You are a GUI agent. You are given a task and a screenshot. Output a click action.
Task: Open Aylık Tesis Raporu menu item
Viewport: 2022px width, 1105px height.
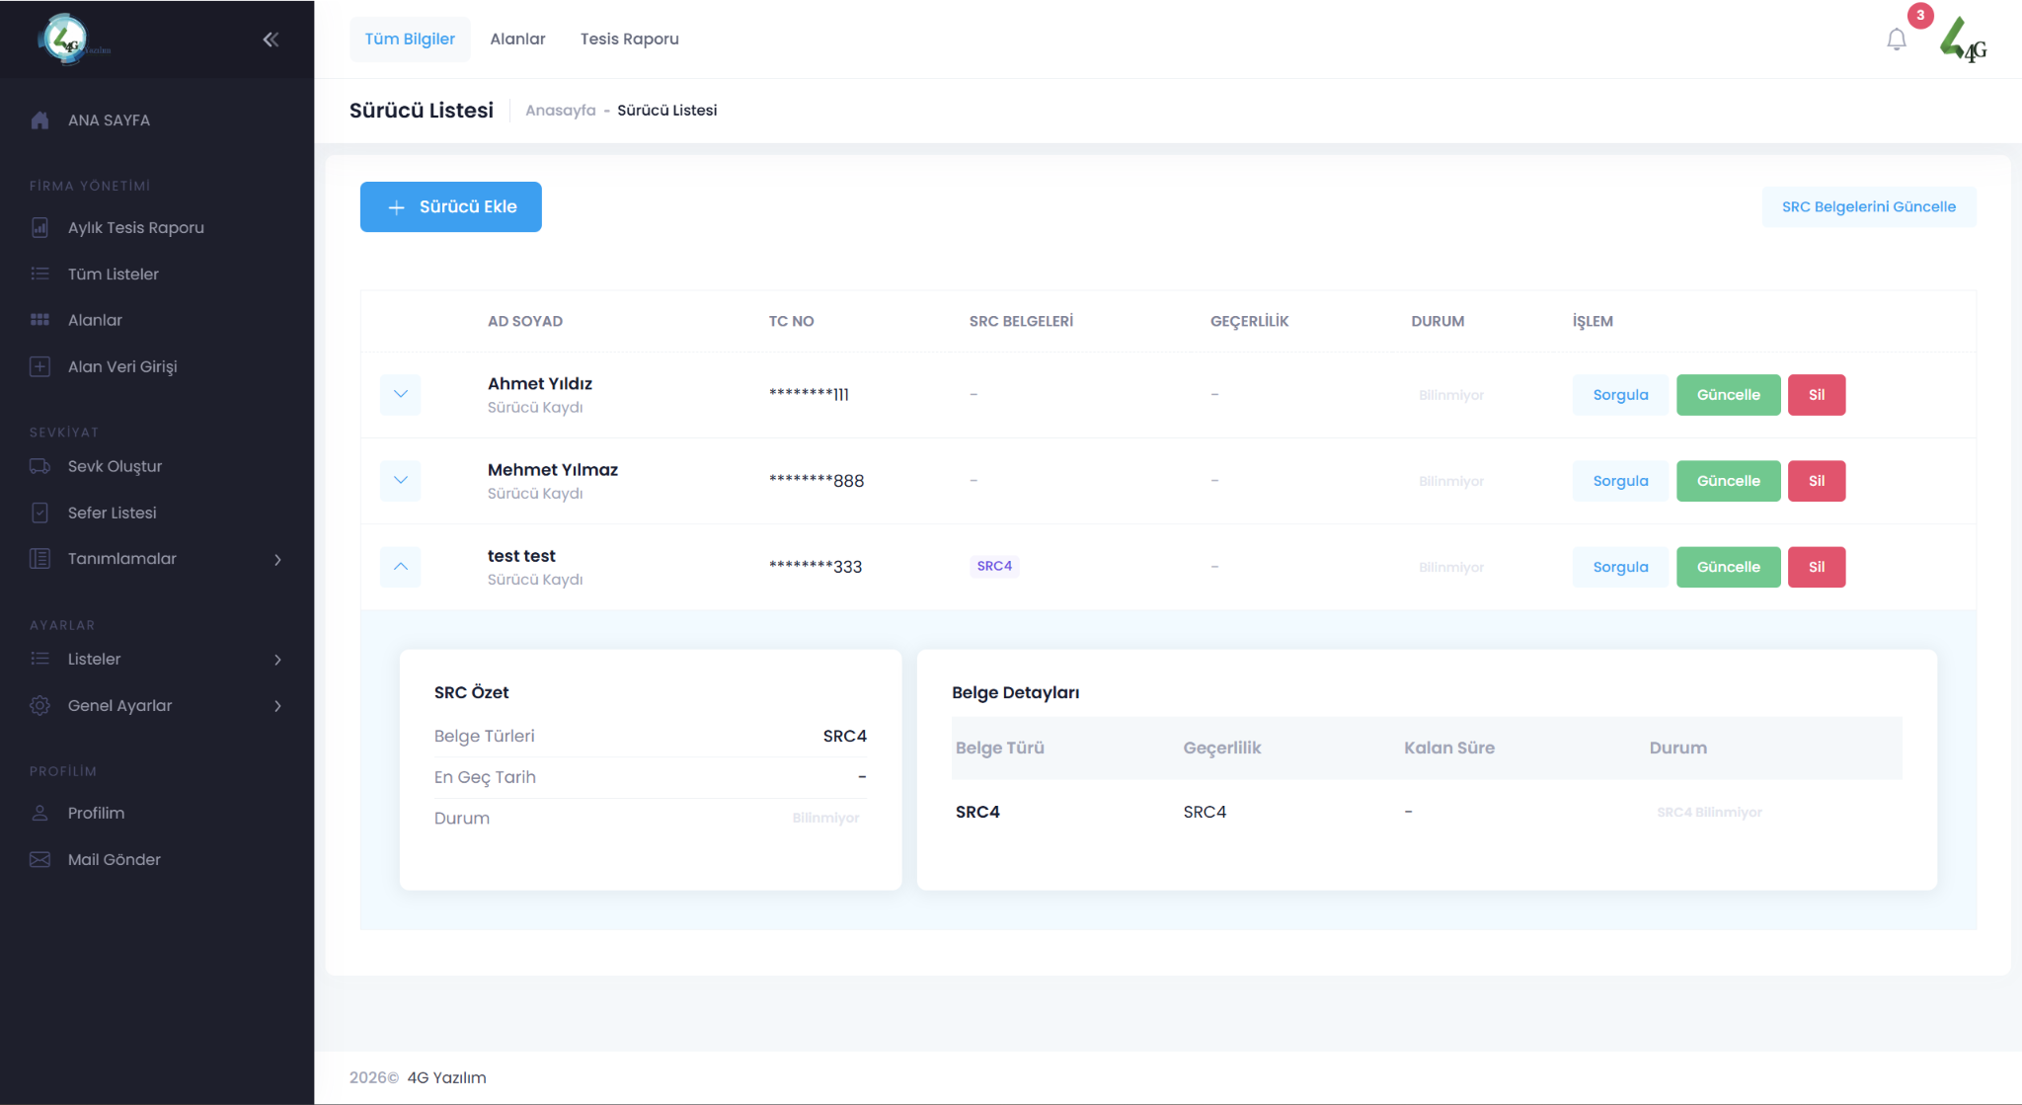[136, 228]
